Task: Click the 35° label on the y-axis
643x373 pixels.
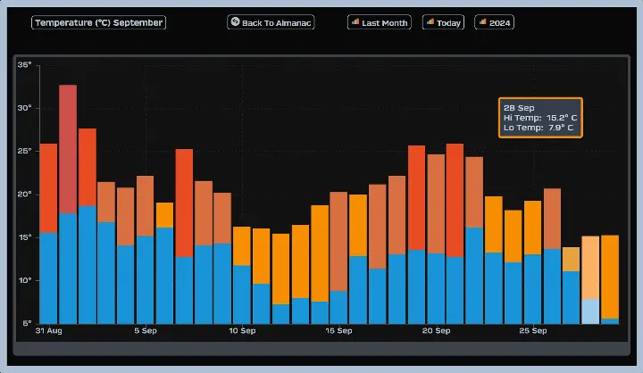Action: tap(25, 65)
